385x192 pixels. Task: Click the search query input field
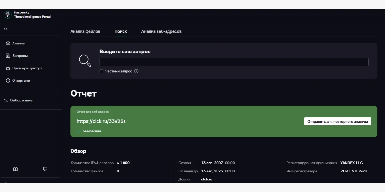(234, 62)
